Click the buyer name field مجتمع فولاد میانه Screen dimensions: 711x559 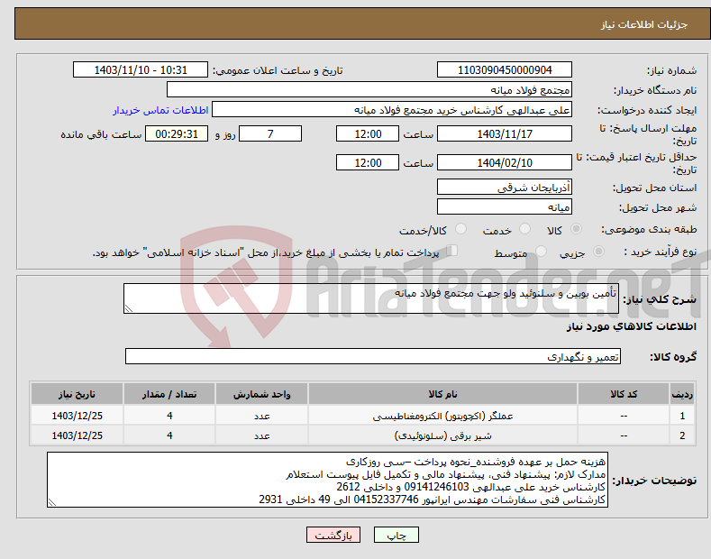coord(369,90)
